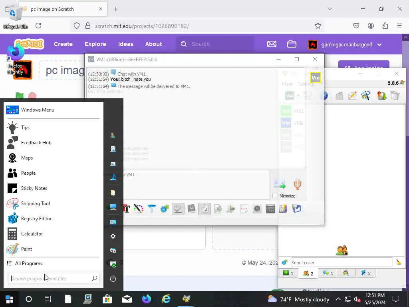Click the gear icon left of Search user
The width and height of the screenshot is (409, 307).
click(x=284, y=262)
